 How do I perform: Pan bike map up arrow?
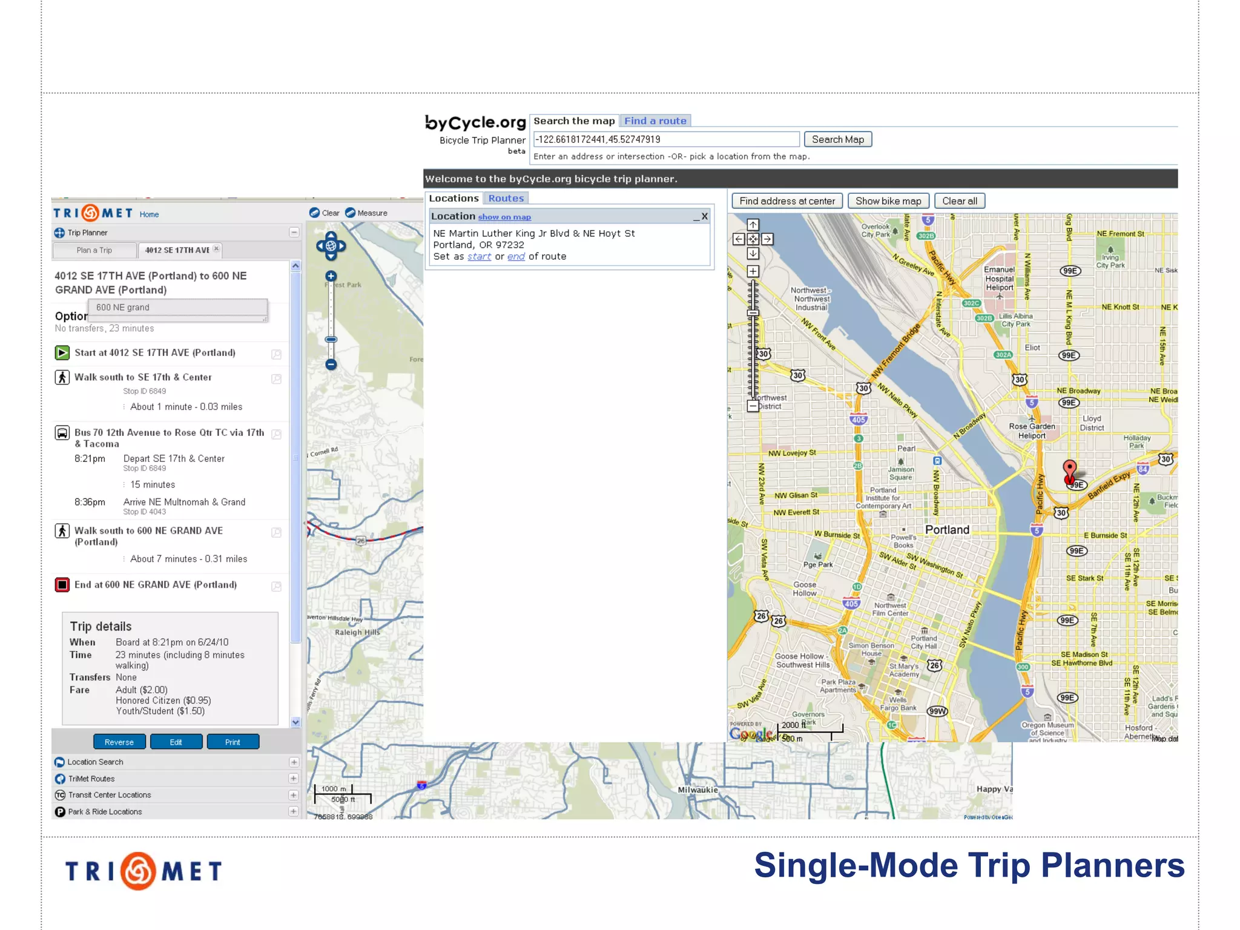753,225
